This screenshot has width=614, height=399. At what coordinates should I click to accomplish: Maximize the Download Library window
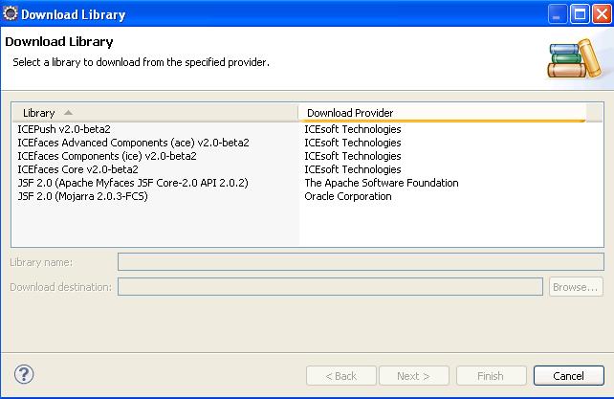click(580, 14)
